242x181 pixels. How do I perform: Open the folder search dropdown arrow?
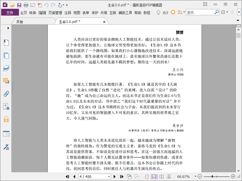184,12
